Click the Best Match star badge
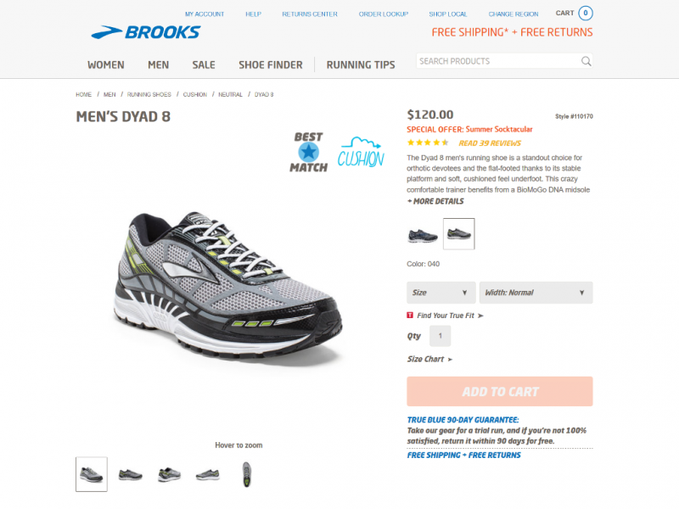This screenshot has width=679, height=509. pos(308,153)
